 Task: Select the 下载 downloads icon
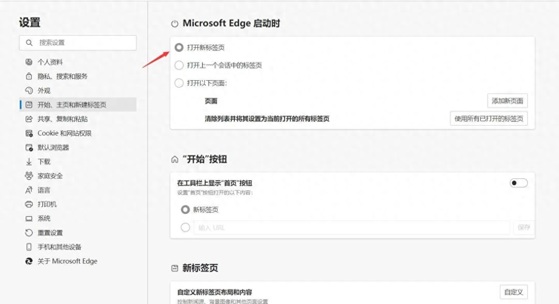pyautogui.click(x=28, y=161)
